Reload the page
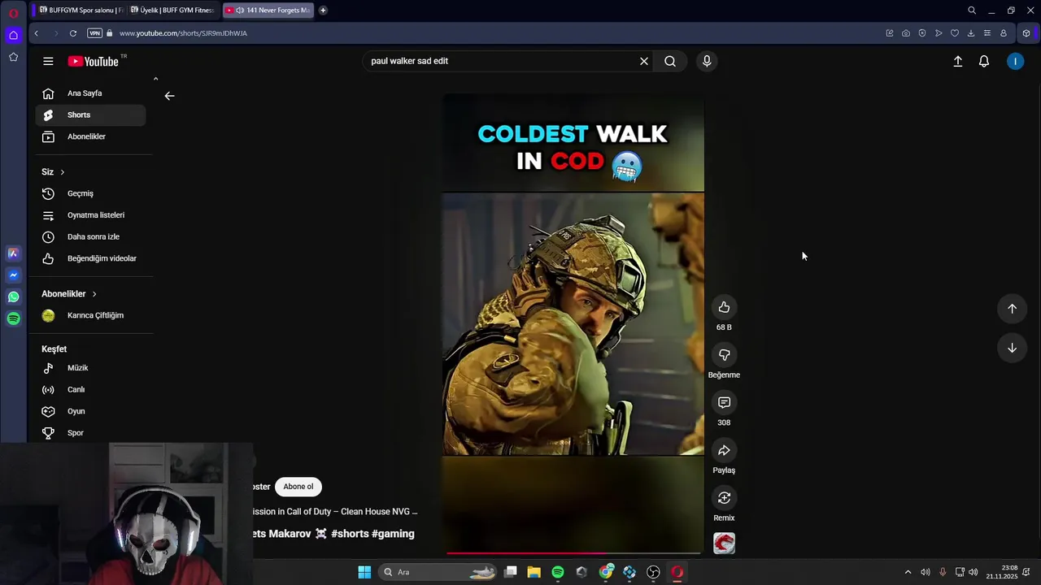 tap(73, 33)
